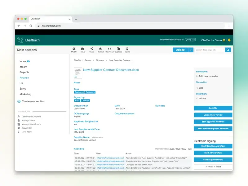Screen dimensions: 248x186
Task: Go back in browser history
Action: point(19,26)
